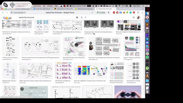Open VLC cone icon in the Dock
The width and height of the screenshot is (183, 103).
147,76
